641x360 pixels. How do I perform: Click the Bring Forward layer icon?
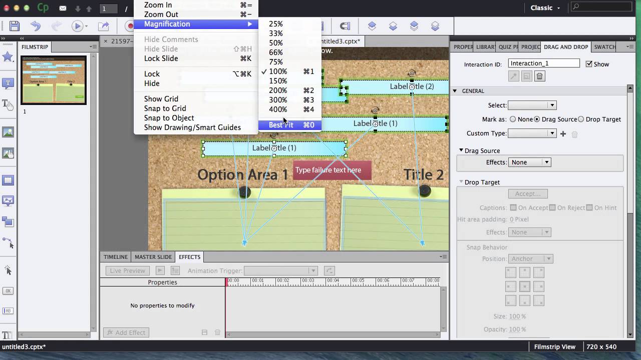tap(372, 26)
